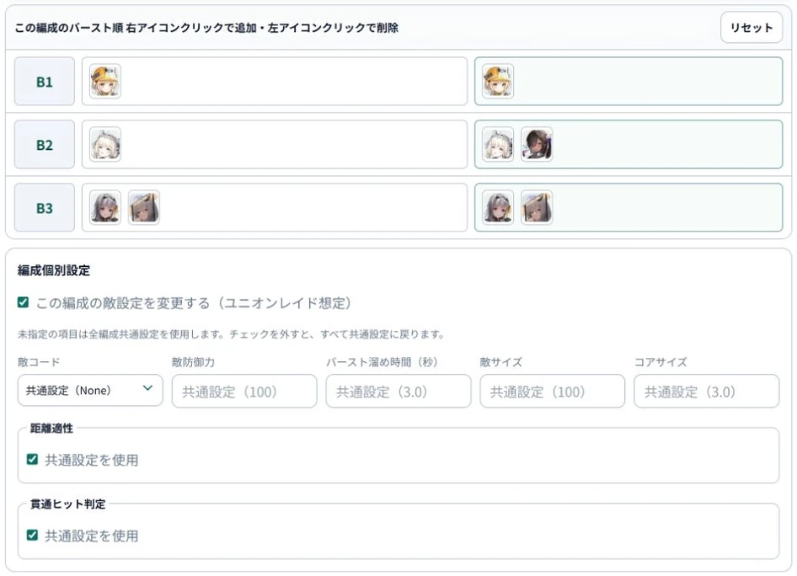Focus the 敵サイズ input field
Viewport: 797px width, 576px height.
pyautogui.click(x=552, y=391)
